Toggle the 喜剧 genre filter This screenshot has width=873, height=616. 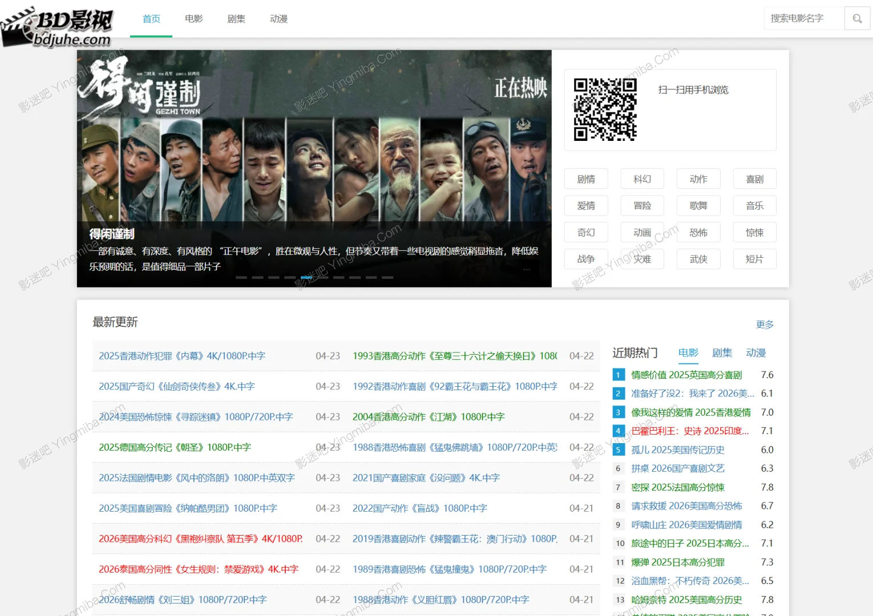[x=754, y=179]
